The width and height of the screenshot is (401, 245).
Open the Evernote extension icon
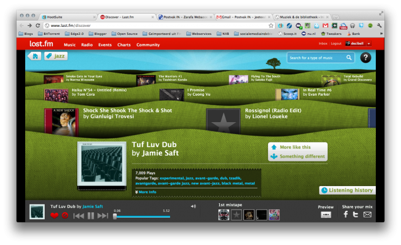[x=308, y=26]
